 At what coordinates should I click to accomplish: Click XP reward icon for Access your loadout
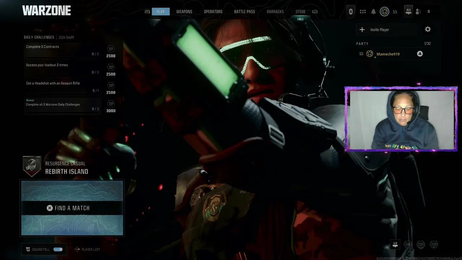(x=111, y=67)
